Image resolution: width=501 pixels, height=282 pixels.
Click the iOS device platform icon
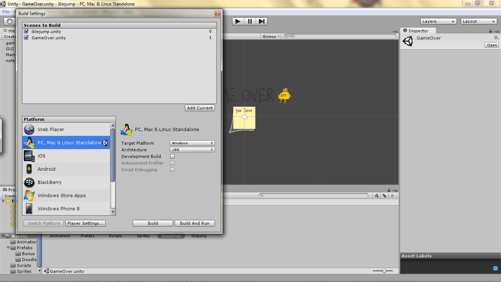click(x=29, y=156)
